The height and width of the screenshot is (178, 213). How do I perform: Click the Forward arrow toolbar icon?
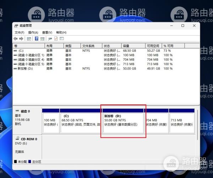point(21,39)
